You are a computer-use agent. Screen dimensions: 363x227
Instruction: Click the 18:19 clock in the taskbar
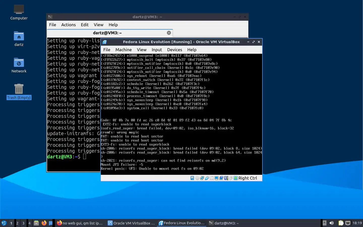coord(357,223)
